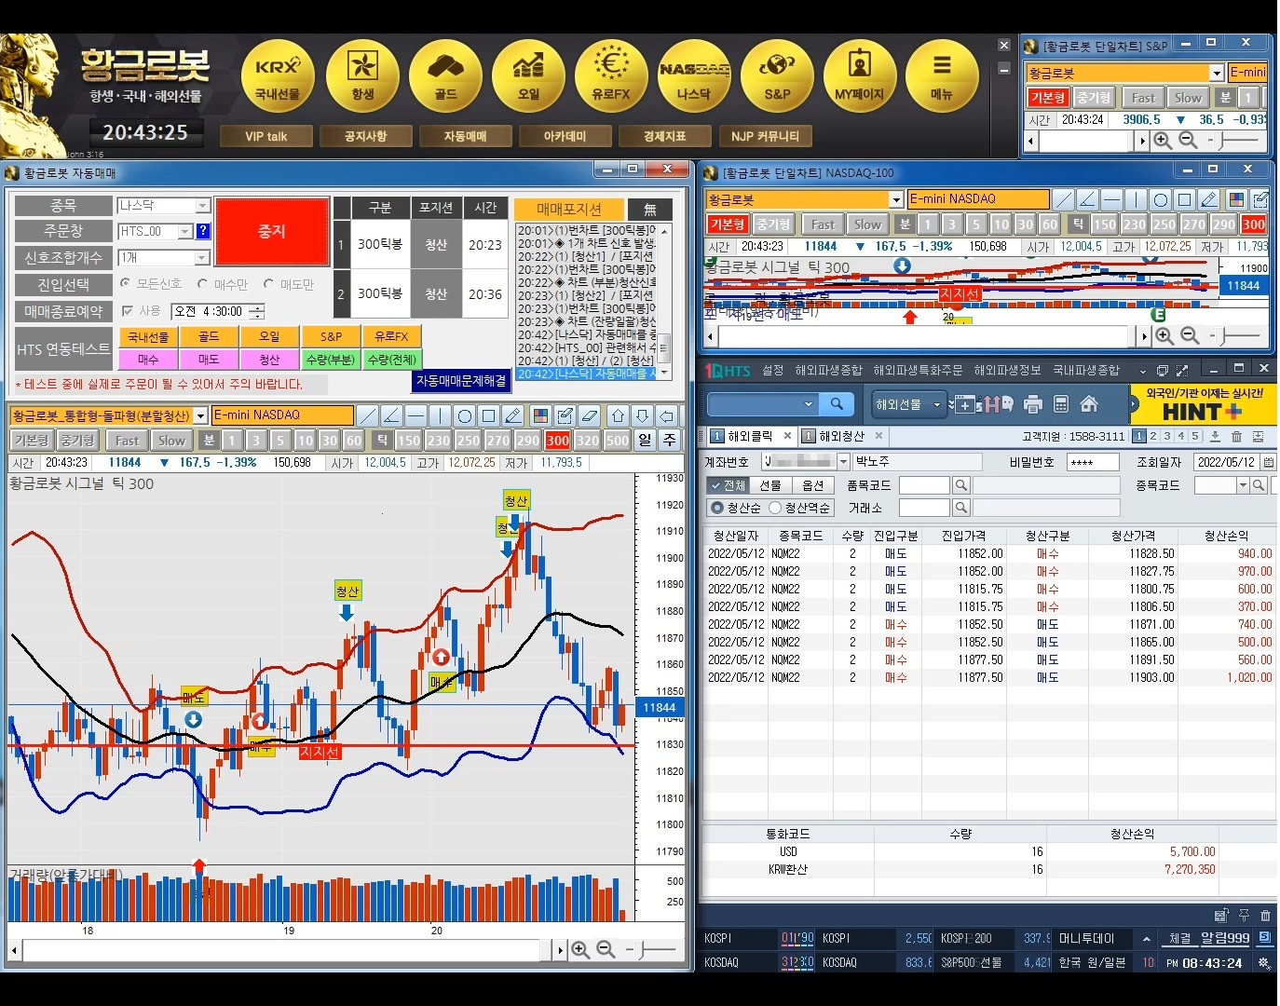Click the eraser icon in main chart toolbar
Image resolution: width=1280 pixels, height=1006 pixels.
pyautogui.click(x=589, y=415)
